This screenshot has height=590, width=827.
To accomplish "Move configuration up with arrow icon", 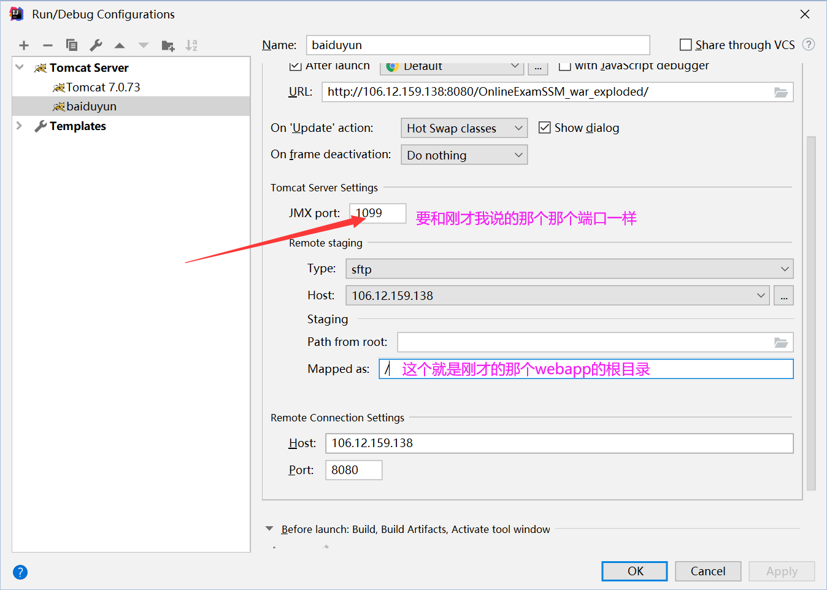I will coord(120,45).
